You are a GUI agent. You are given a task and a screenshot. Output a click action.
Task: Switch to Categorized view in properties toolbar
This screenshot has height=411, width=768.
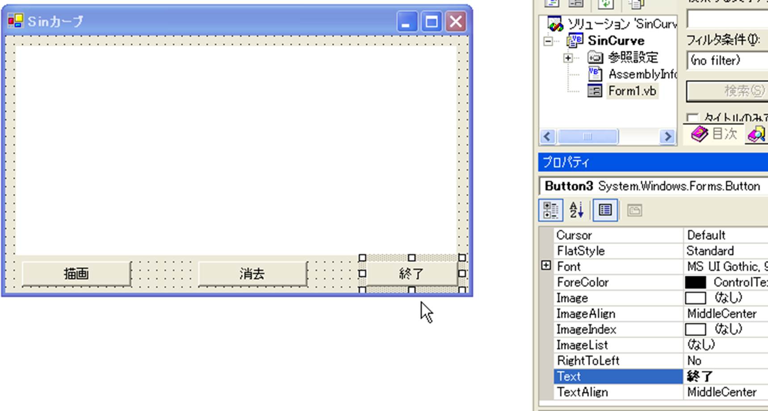pos(550,210)
